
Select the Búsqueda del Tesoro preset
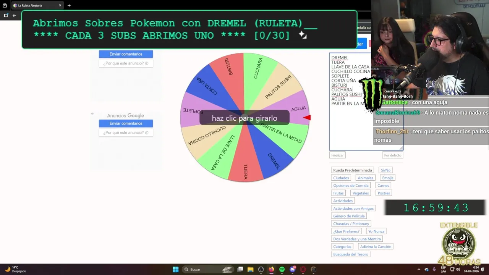click(x=351, y=254)
